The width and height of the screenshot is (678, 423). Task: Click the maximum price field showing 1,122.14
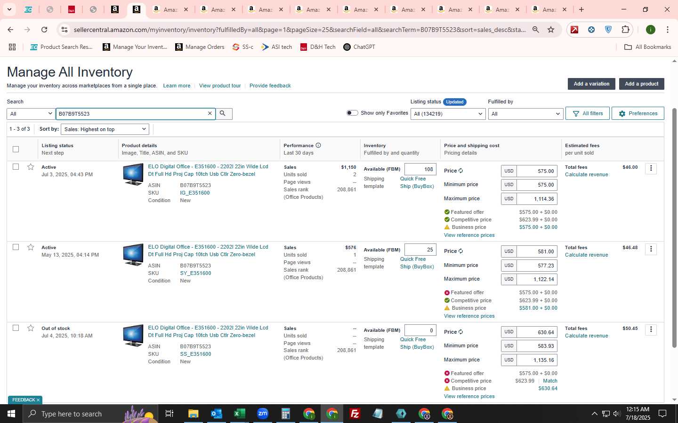click(x=537, y=279)
